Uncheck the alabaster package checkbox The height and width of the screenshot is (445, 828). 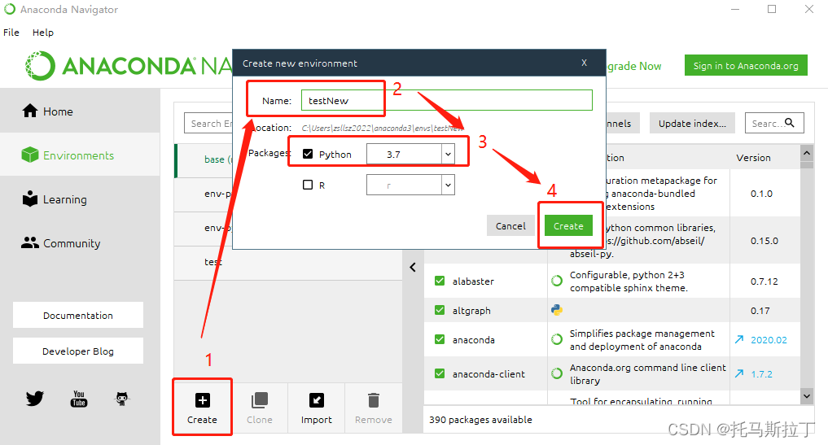point(440,281)
